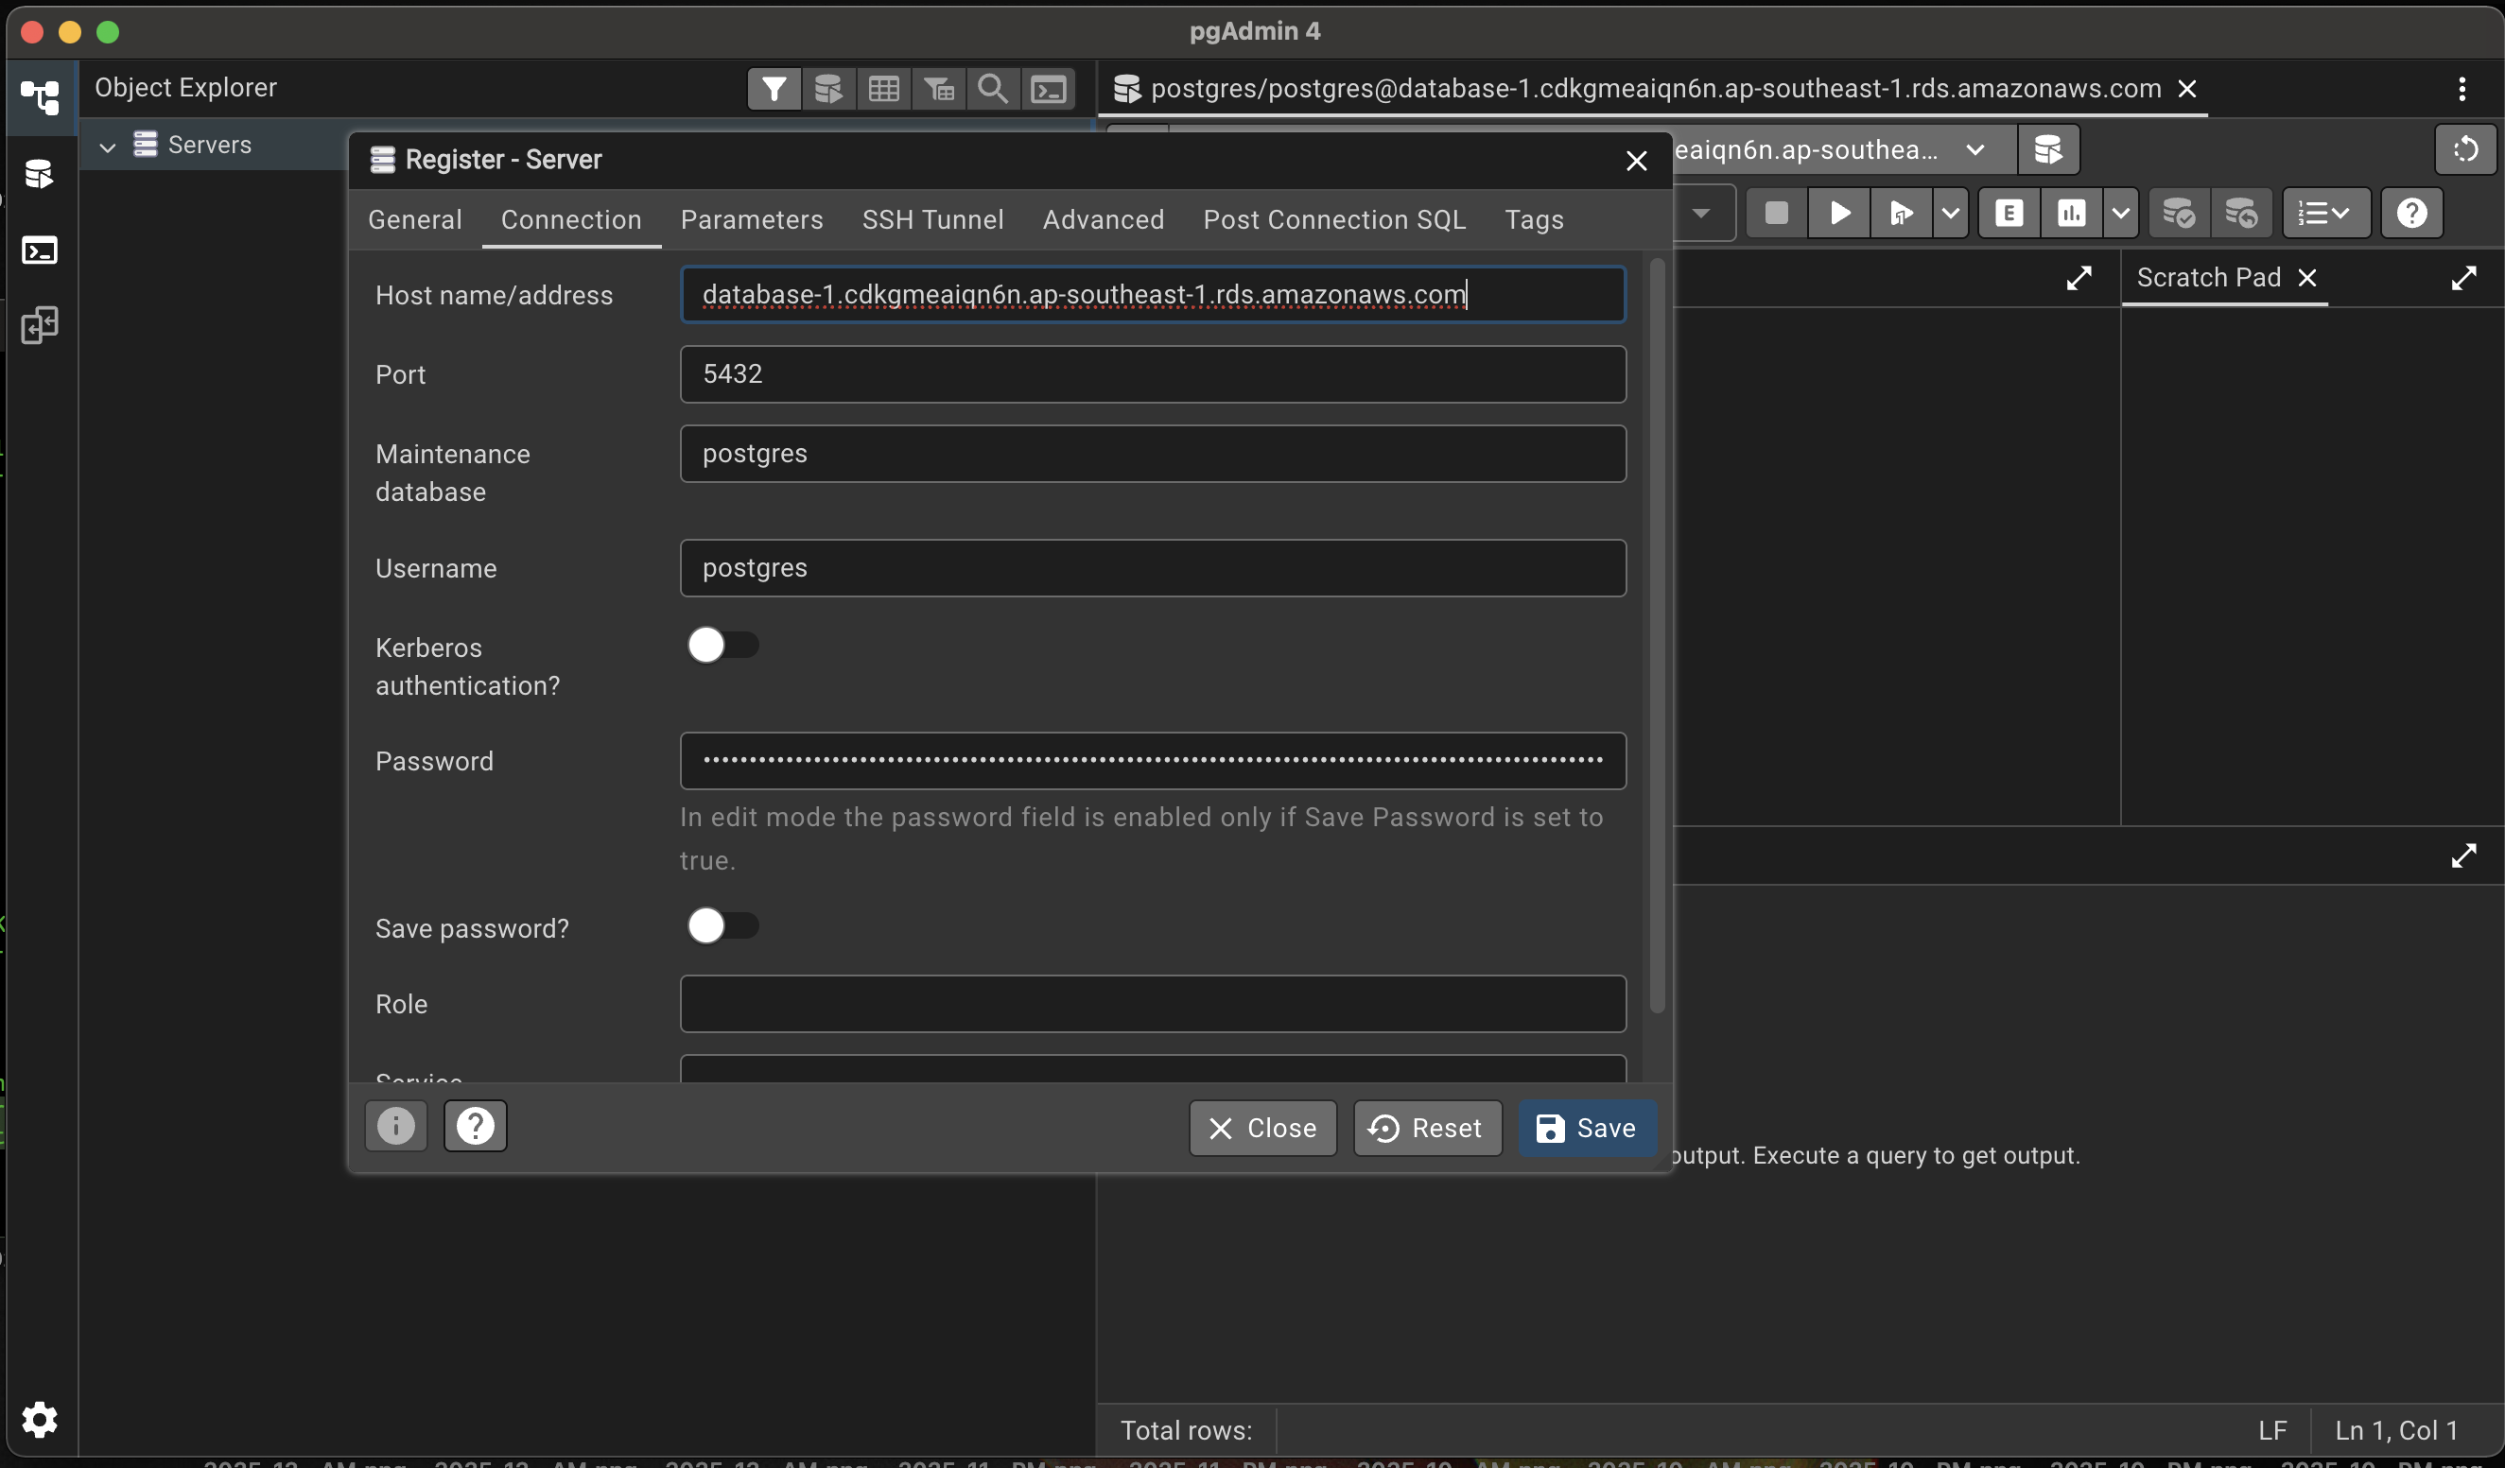Click the Reset button in the dialog

coord(1426,1128)
